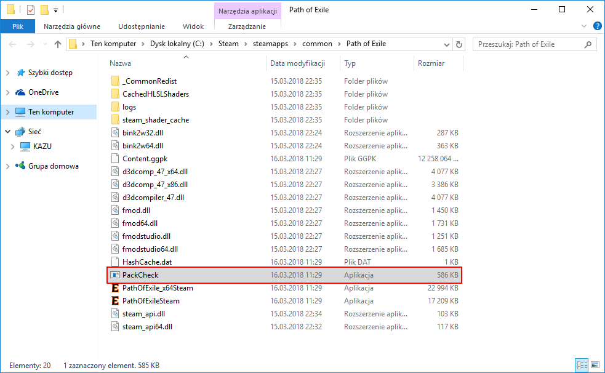Viewport: 605px width, 373px height.
Task: Open Help via the blue question mark
Action: coord(597,26)
